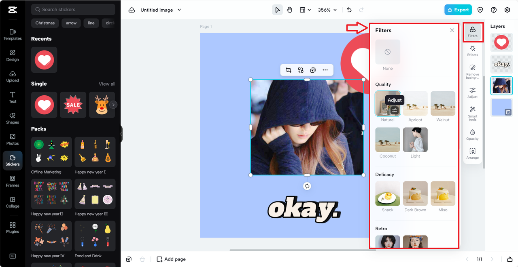Open the Arrange tool panel
518x267 pixels.
pos(472,153)
